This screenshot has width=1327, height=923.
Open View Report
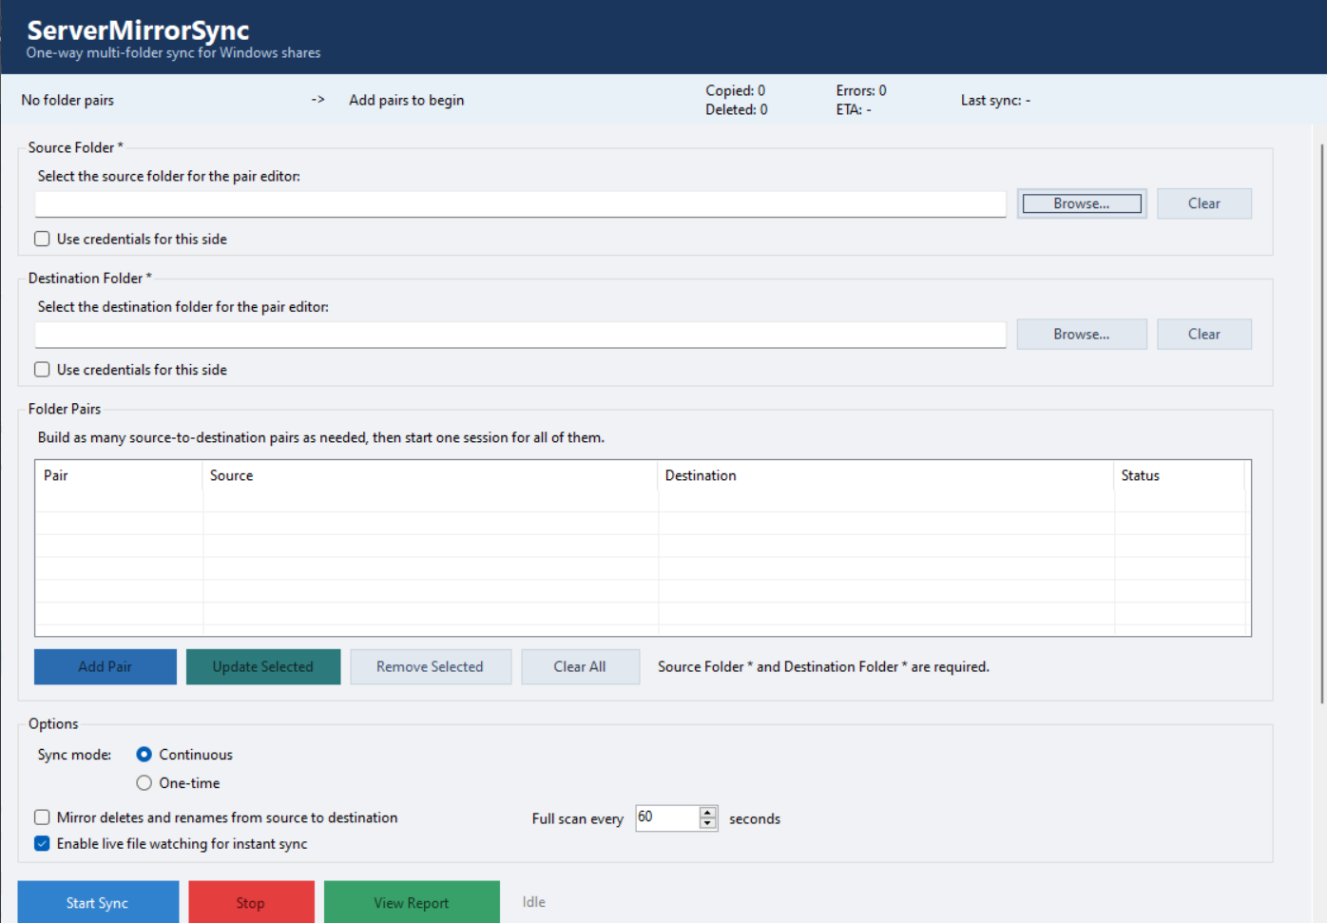click(x=412, y=903)
